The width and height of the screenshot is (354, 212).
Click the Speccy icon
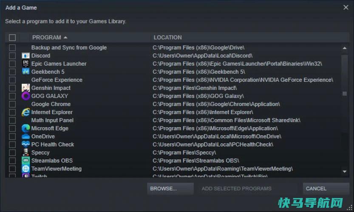25,153
